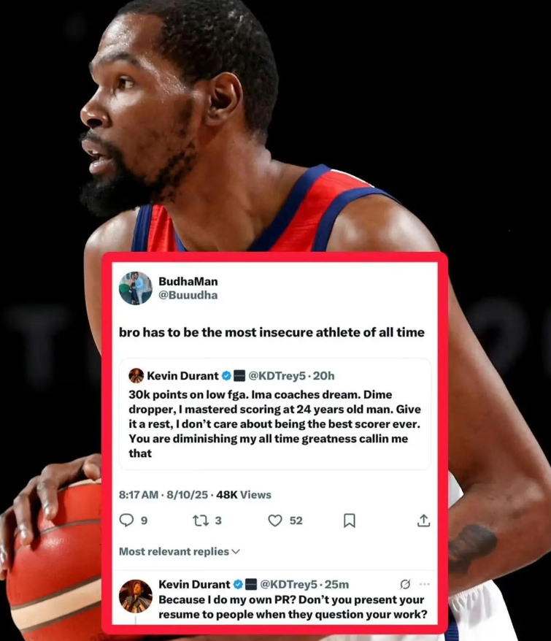Click the verified badge in quoted tweet

point(226,375)
